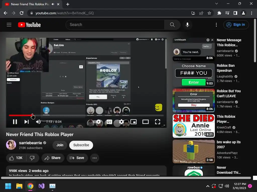Open Chrome profile icon
This screenshot has width=257, height=192.
pos(243,13)
